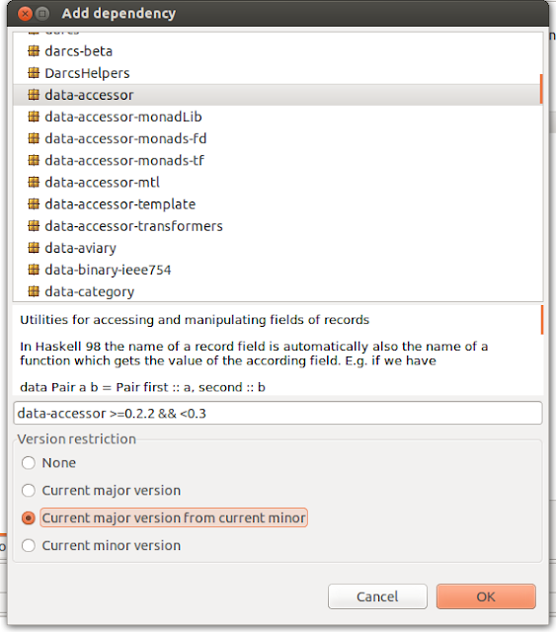Select data-accessor-transformers entry
Screen dimensions: 556x632
[x=278, y=226]
